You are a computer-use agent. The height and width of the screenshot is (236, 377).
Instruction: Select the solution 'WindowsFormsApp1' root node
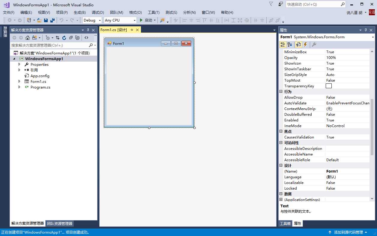(55, 53)
